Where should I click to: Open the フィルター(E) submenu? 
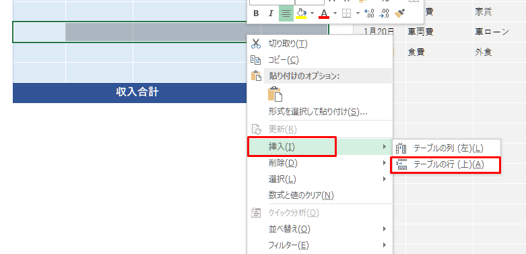click(x=320, y=245)
